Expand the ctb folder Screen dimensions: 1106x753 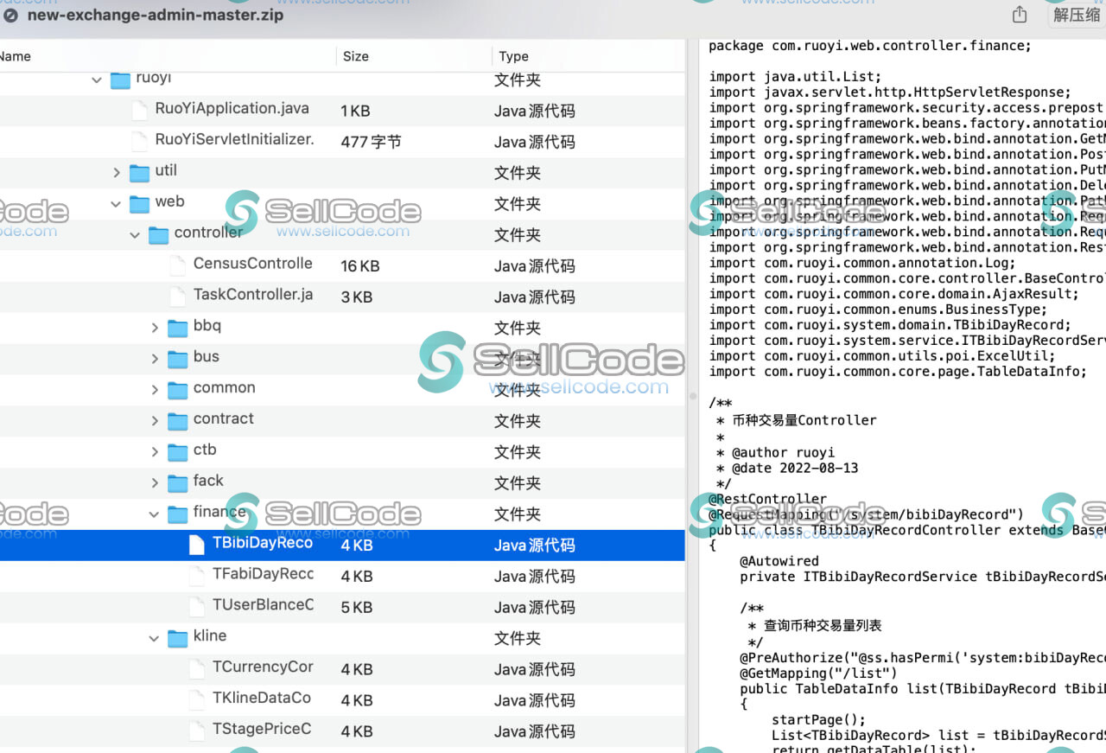(155, 452)
